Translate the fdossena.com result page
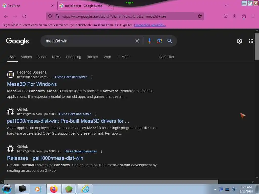This screenshot has height=194, width=259. 71,77
